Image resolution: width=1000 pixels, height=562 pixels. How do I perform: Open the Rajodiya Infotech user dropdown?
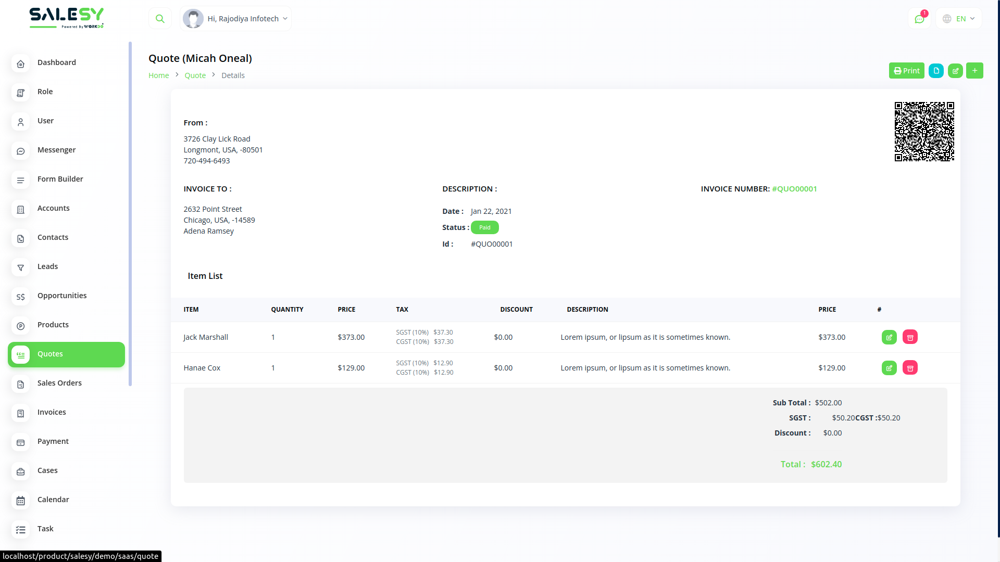236,19
